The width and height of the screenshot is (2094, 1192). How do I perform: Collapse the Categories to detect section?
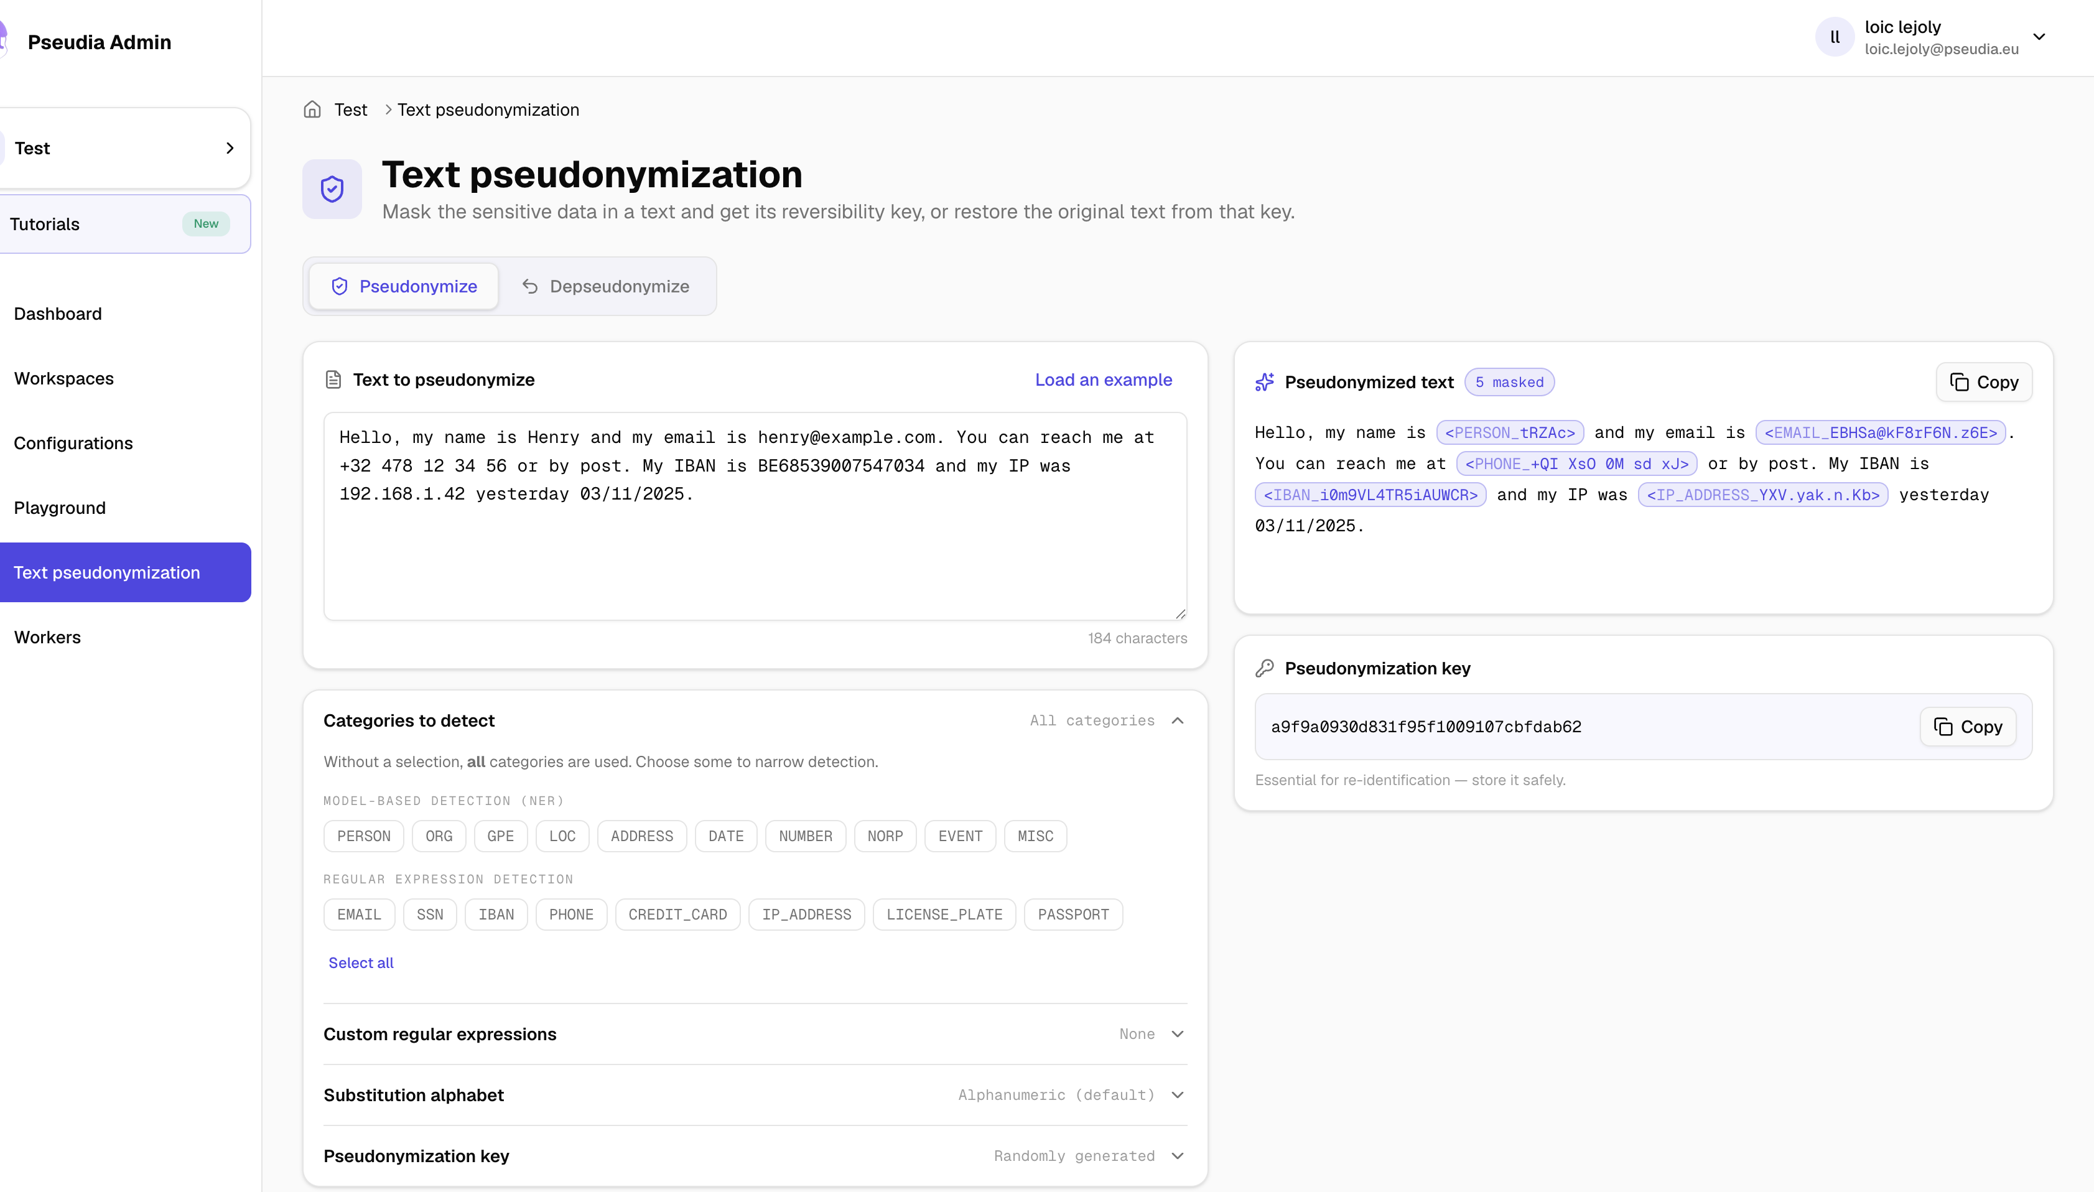click(1177, 720)
